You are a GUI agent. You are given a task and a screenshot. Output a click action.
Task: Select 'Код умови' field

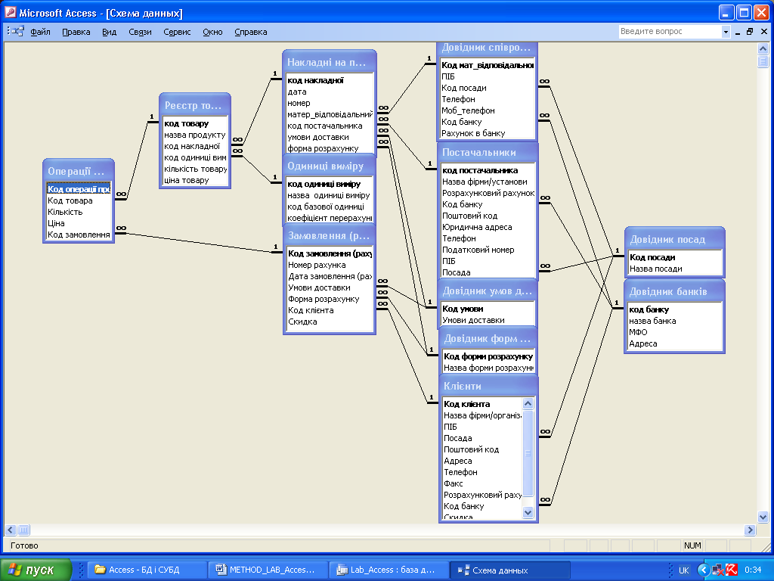click(488, 309)
